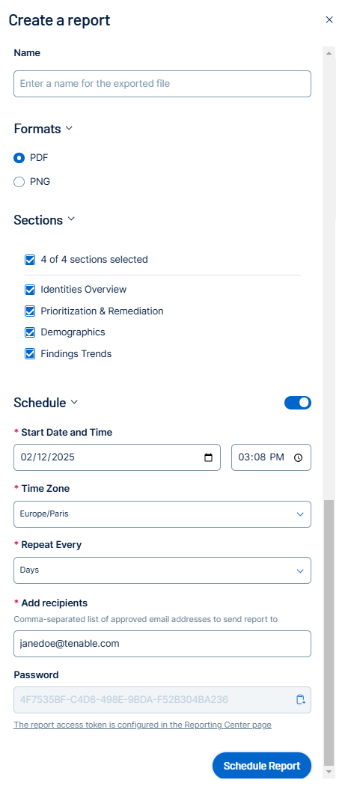Open the calendar picker icon in date field
The height and width of the screenshot is (789, 351).
[x=209, y=458]
